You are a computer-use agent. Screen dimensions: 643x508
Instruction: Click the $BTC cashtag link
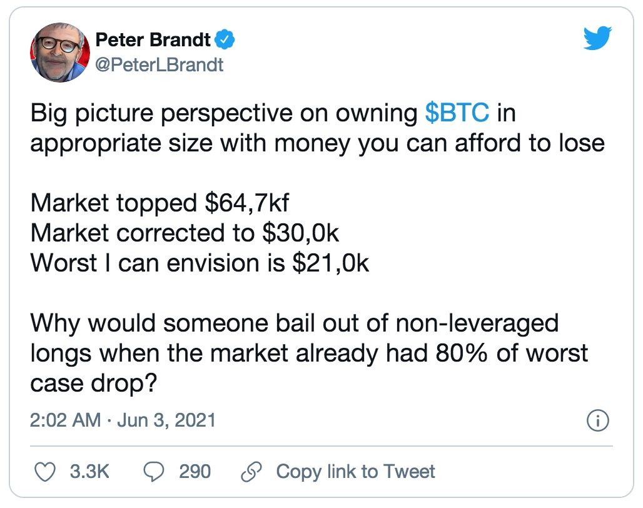[457, 113]
